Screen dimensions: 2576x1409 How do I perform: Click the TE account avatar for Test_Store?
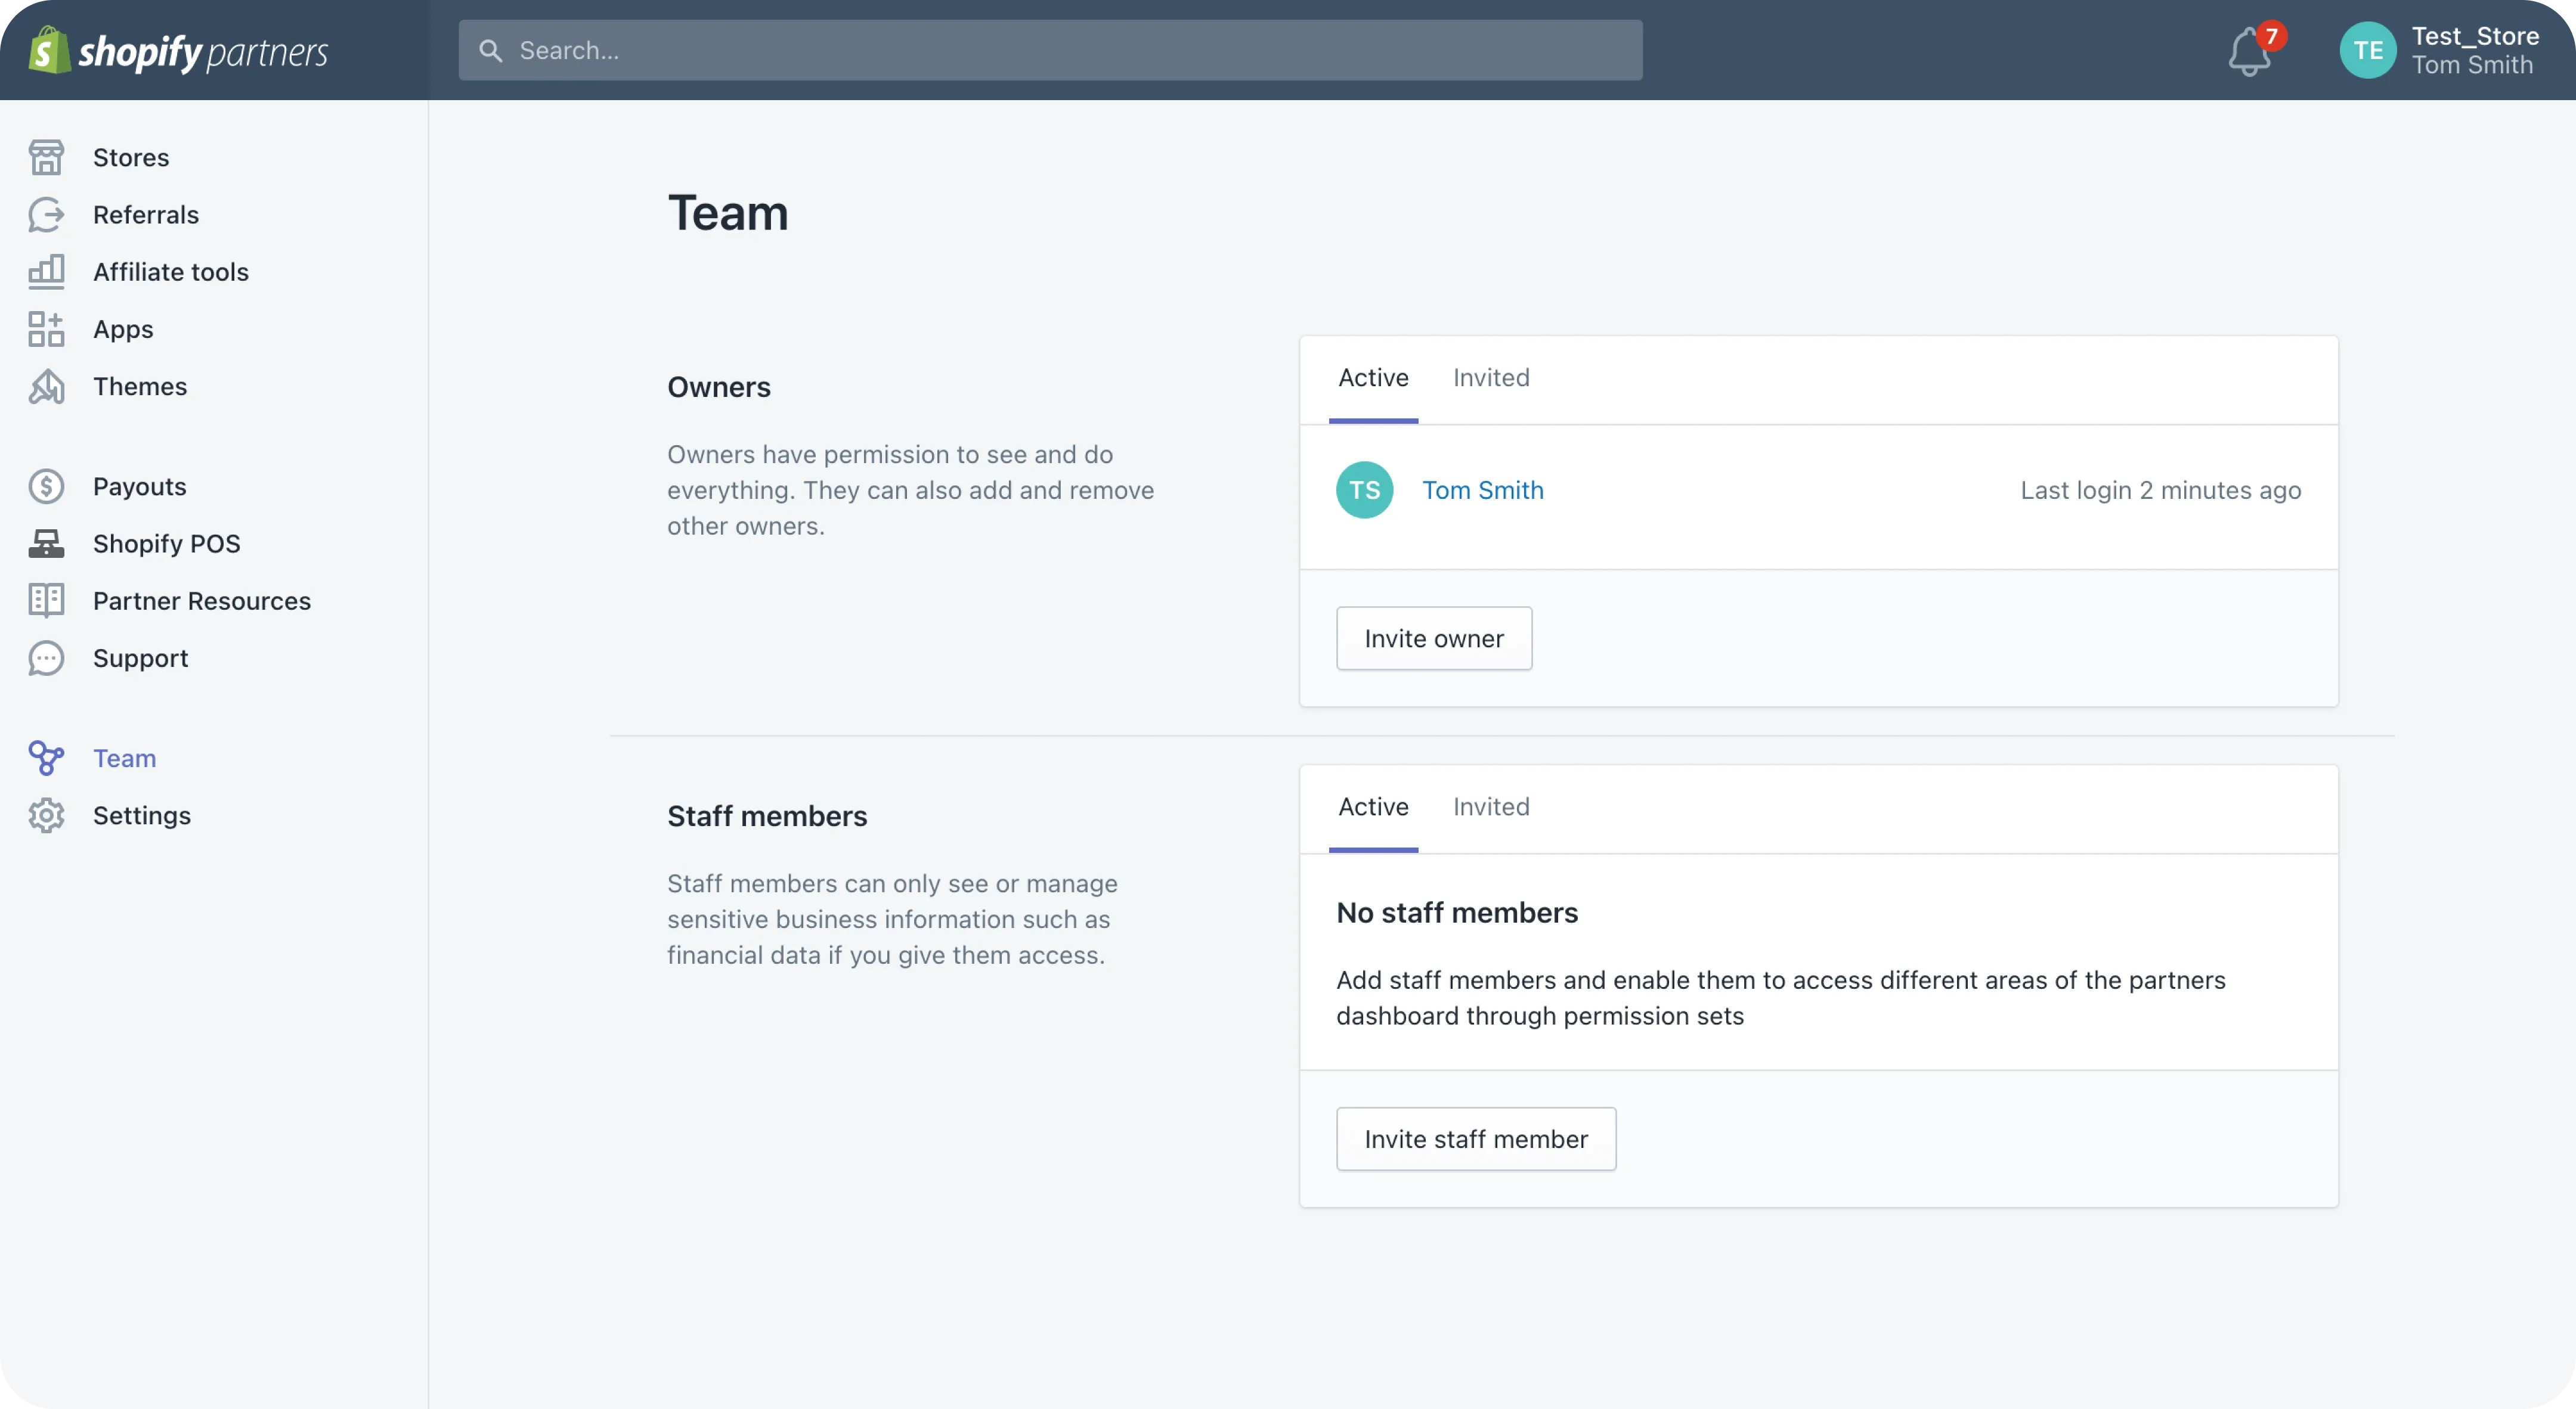coord(2367,50)
